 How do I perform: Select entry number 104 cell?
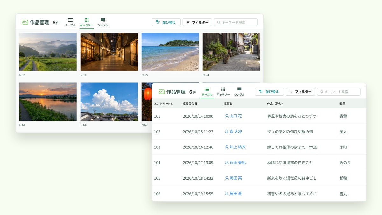[x=157, y=163]
